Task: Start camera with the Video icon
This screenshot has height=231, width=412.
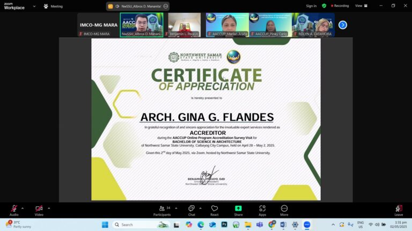Action: tap(39, 209)
